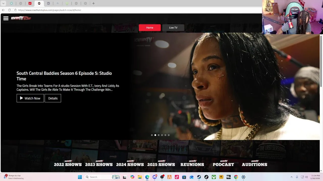Viewport: 323px width, 181px height.
Task: Select the Live TV navigation button
Action: click(x=173, y=28)
